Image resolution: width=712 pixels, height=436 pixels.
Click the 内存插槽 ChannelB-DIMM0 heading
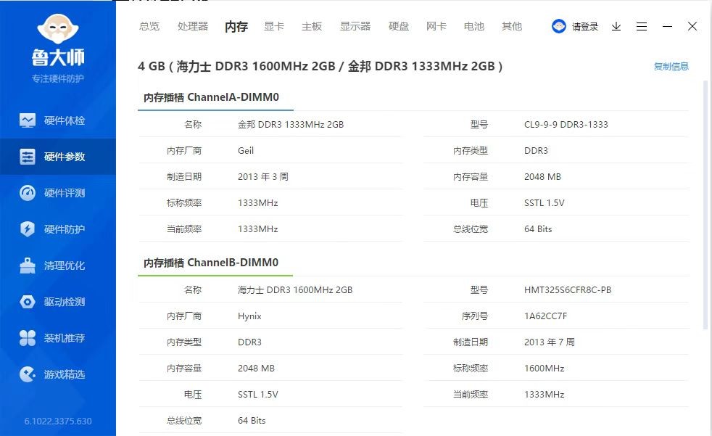tap(211, 263)
